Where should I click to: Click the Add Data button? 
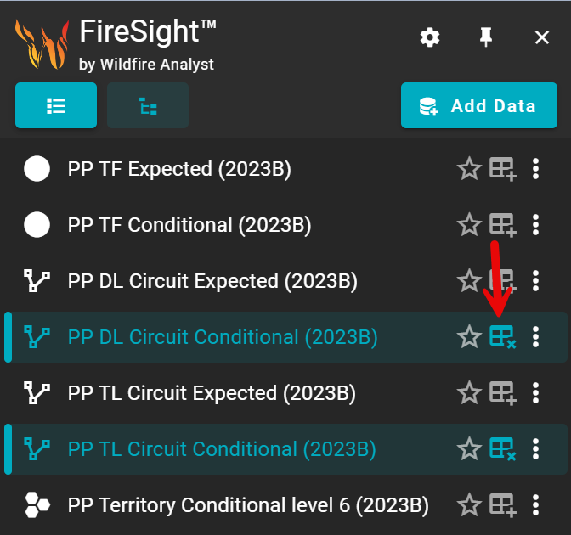coord(478,106)
